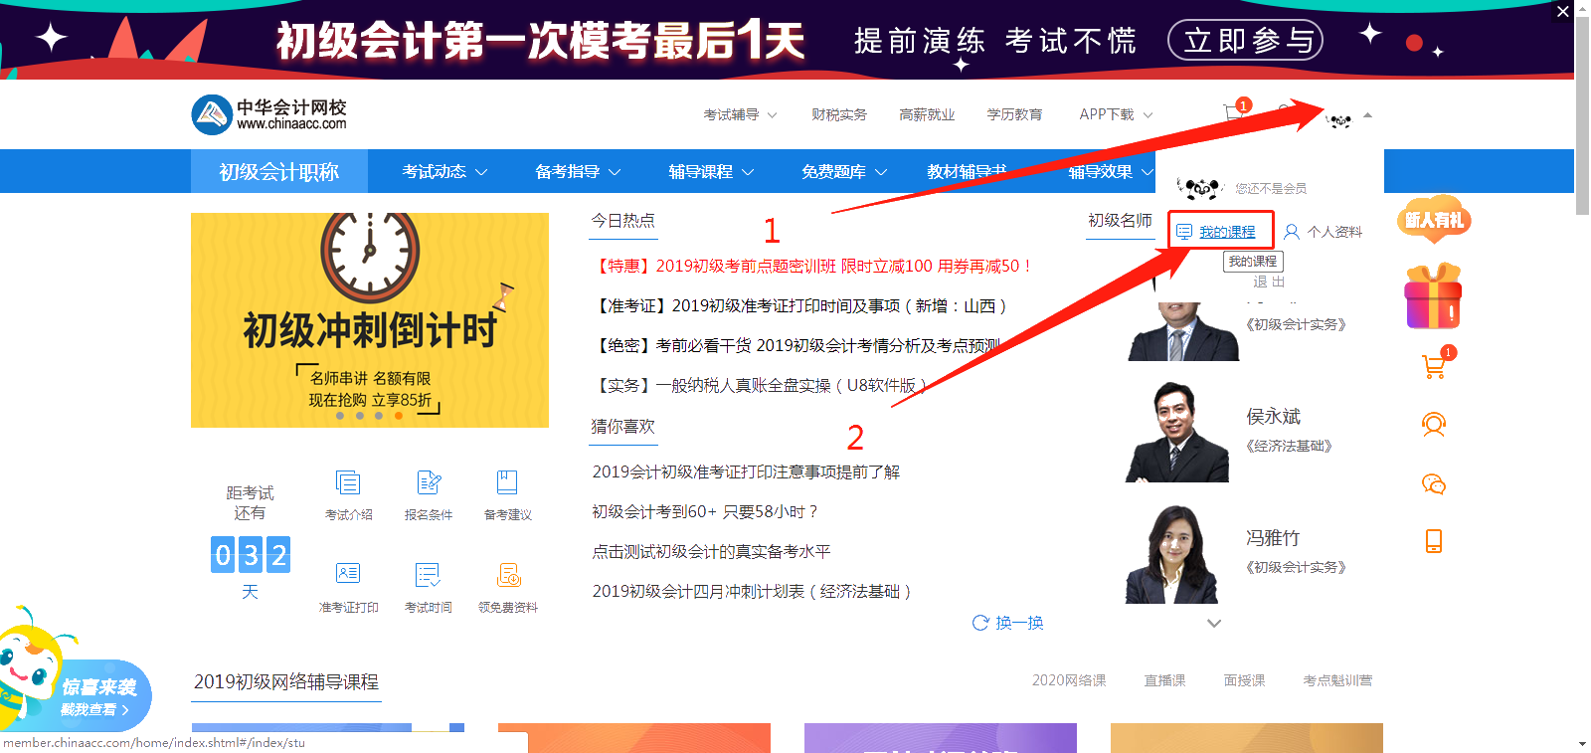This screenshot has height=753, width=1591.
Task: Click the panda avatar inside the account dropdown
Action: 1200,187
